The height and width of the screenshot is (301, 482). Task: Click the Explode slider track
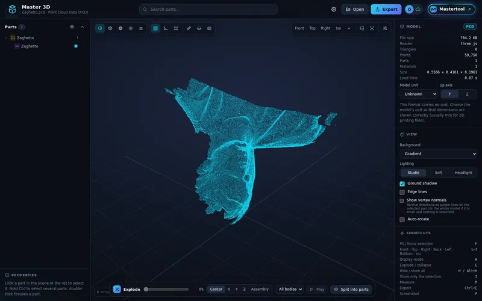pos(166,290)
